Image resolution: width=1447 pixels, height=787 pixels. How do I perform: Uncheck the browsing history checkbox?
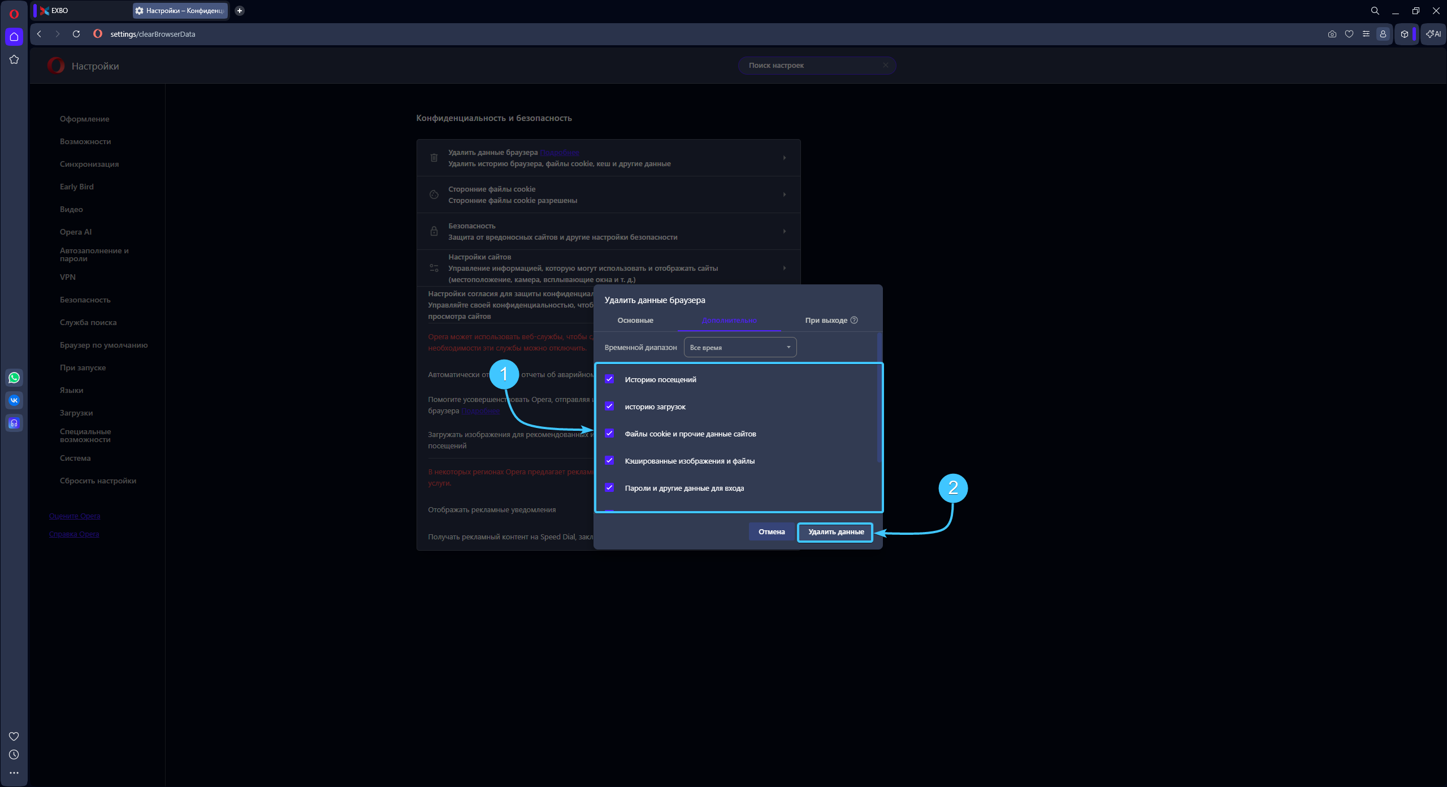[609, 379]
